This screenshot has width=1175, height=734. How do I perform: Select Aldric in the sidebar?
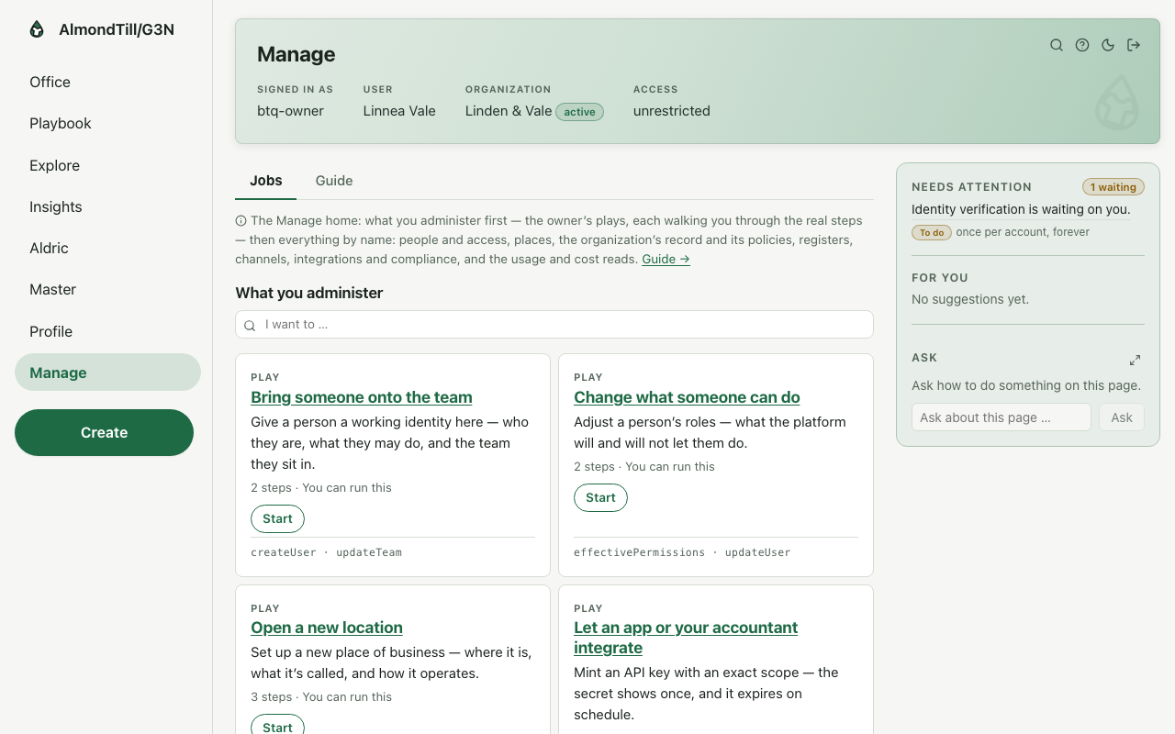coord(107,248)
